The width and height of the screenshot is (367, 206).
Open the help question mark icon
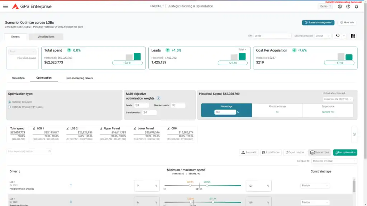(x=348, y=6)
